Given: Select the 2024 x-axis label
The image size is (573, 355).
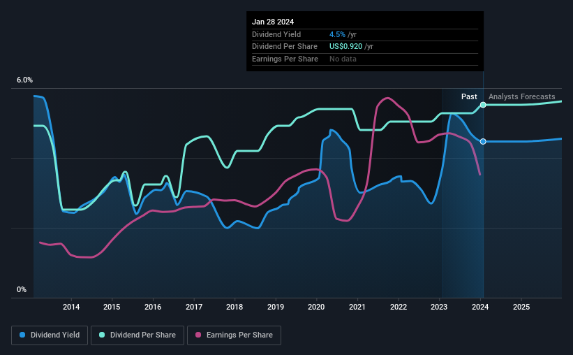Looking at the screenshot, I should [x=480, y=307].
